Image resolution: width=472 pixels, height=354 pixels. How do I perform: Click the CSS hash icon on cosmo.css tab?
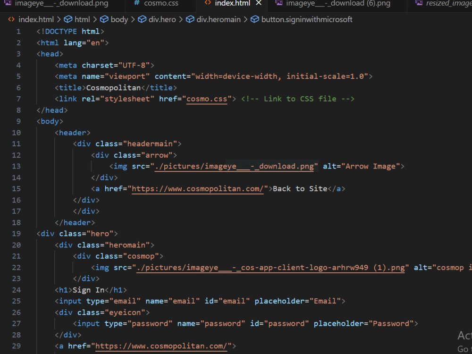(137, 3)
